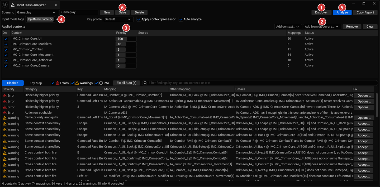Click warning icon in Same priority ambiguity row
This screenshot has height=187, width=380.
(x=4, y=118)
